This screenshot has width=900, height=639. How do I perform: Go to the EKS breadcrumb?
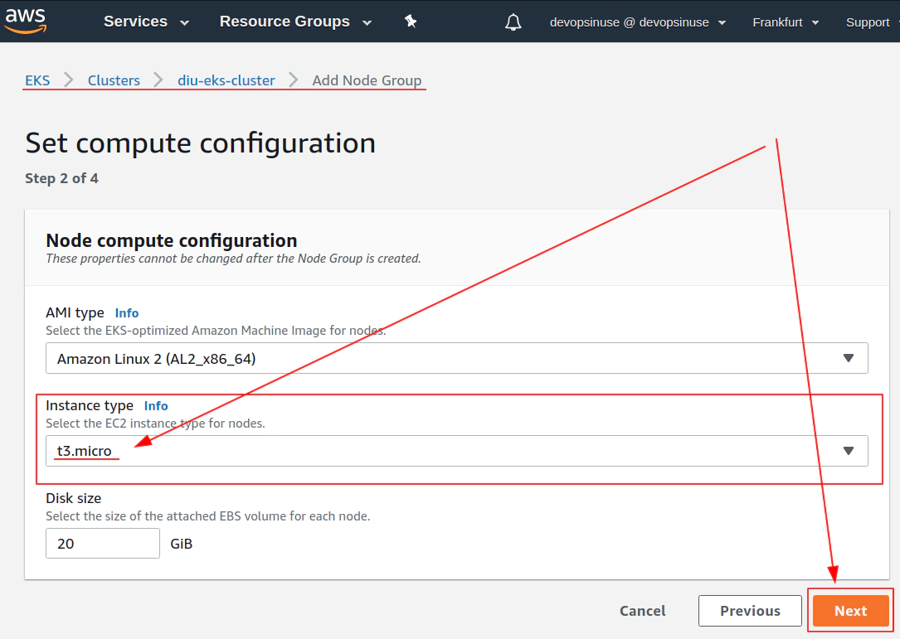(37, 80)
